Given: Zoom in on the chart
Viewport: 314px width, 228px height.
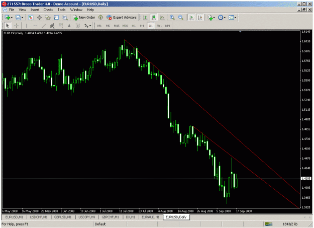Looking at the screenshot, I should click(x=172, y=18).
